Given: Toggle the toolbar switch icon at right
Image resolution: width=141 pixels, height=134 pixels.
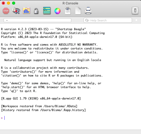Looking at the screenshot, I should [x=135, y=11].
